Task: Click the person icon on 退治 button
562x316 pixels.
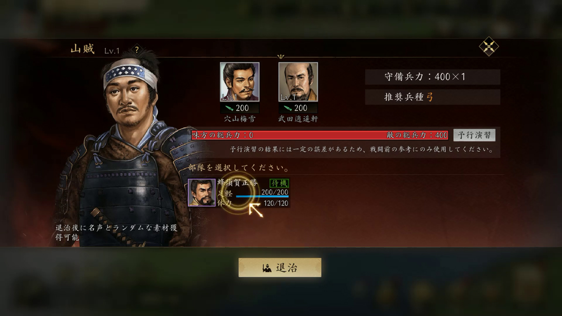Action: tap(267, 268)
